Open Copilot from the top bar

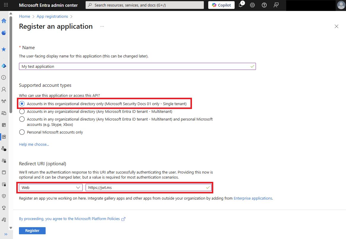point(221,5)
